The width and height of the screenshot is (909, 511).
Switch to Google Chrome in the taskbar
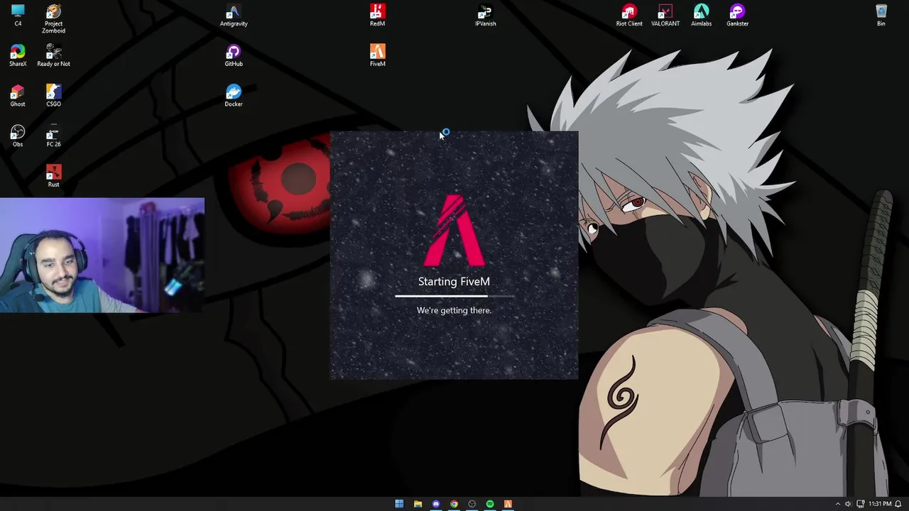pyautogui.click(x=454, y=504)
